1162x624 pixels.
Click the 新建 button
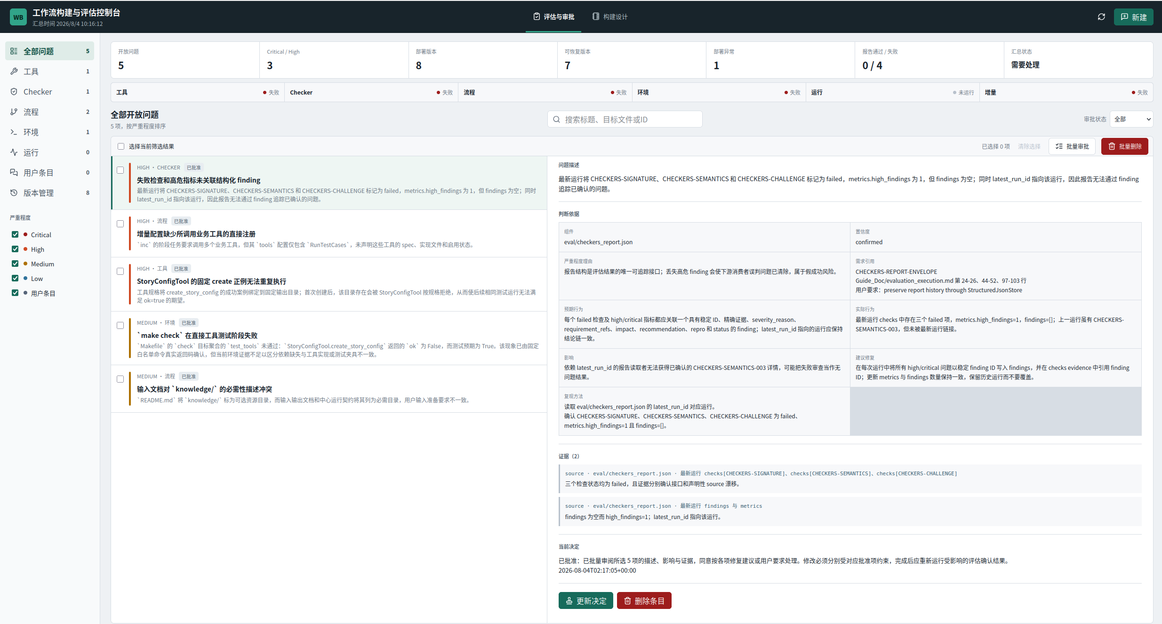(1133, 17)
